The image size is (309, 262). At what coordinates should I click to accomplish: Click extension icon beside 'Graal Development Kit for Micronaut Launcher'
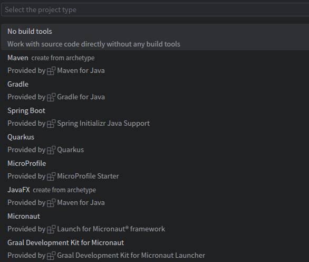[51, 256]
